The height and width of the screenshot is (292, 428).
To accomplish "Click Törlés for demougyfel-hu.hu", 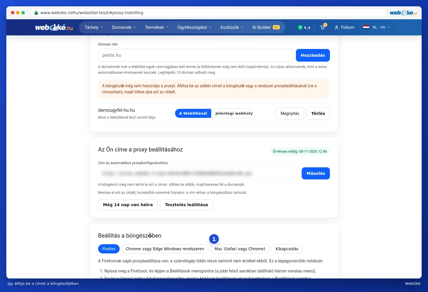I will point(318,113).
